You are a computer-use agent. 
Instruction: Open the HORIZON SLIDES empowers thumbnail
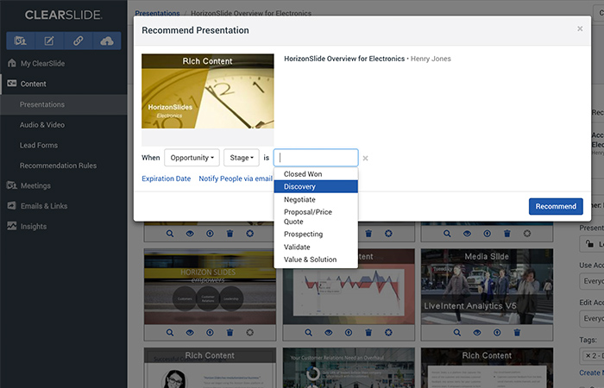210,286
